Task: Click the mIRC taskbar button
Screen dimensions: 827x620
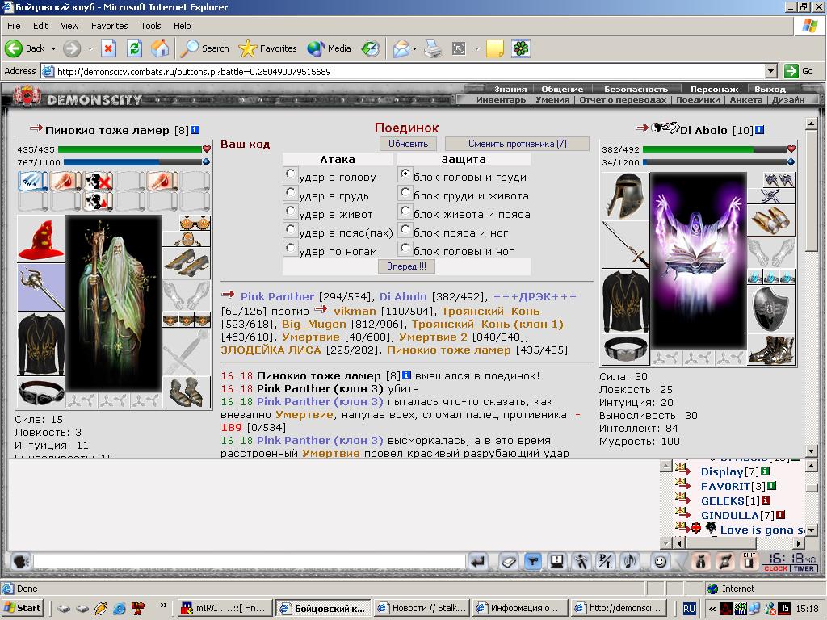Action: pos(225,608)
